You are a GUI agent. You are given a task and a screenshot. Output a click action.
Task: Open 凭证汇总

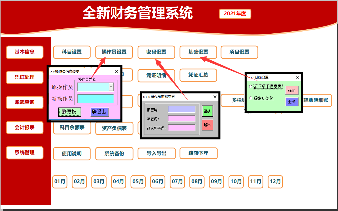[198, 75]
